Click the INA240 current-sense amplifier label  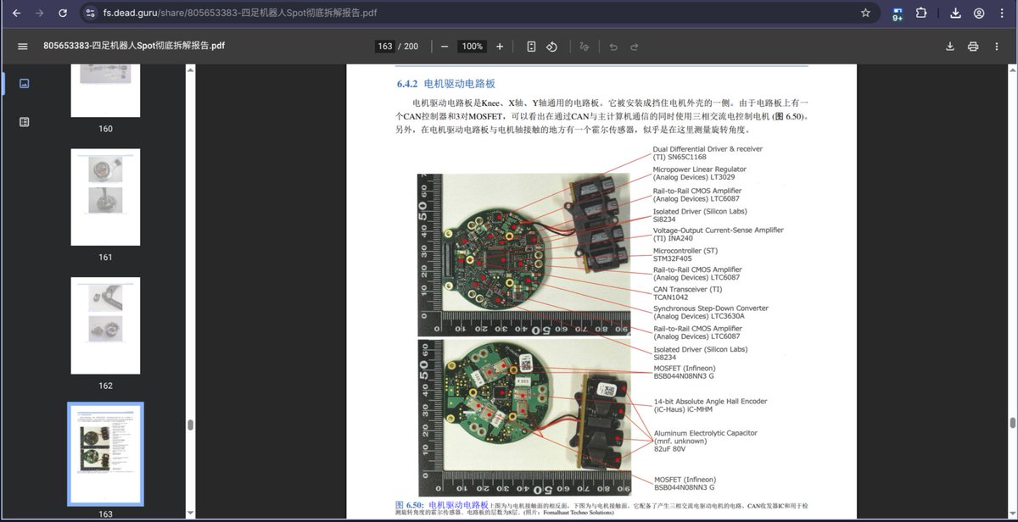(718, 234)
